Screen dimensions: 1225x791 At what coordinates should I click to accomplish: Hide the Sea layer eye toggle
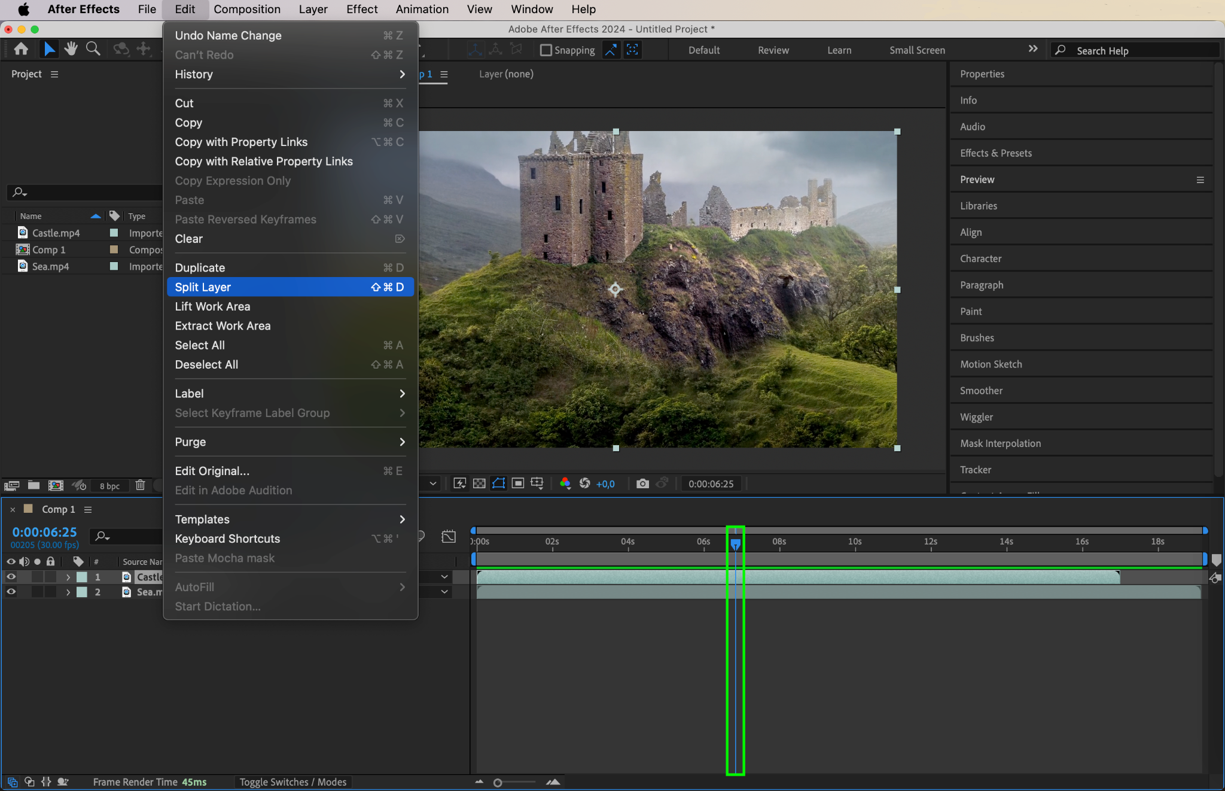(x=11, y=592)
